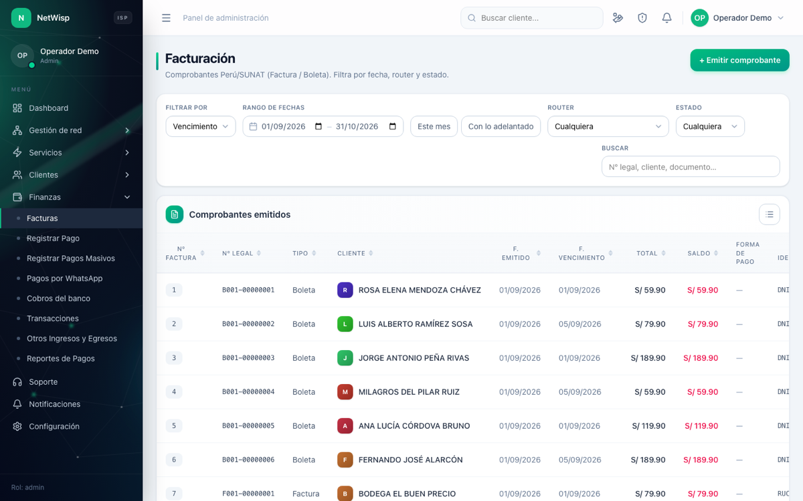The image size is (803, 501).
Task: Click the NetWisp logo icon
Action: 21,18
